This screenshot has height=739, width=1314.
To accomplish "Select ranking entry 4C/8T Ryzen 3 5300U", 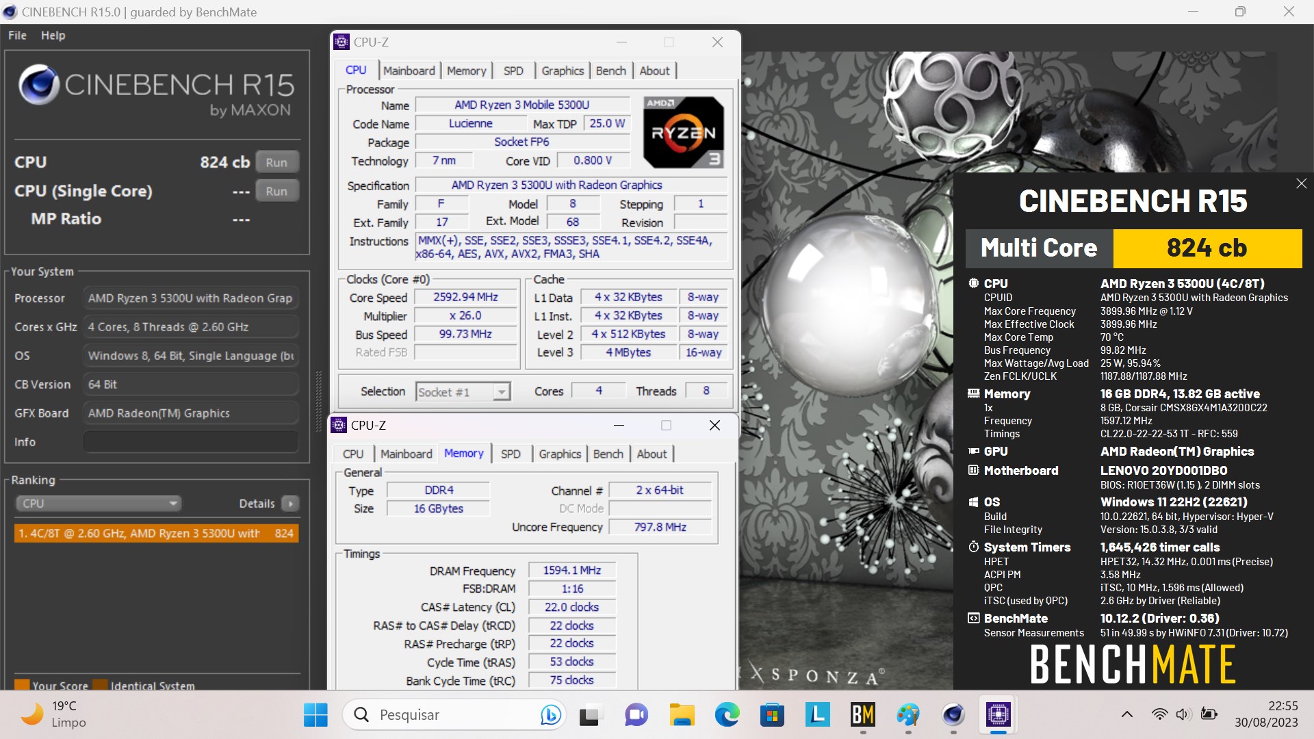I will (156, 533).
